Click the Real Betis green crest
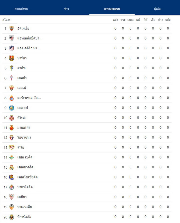Screen dimensions: 180x223 (x=12, y=157)
